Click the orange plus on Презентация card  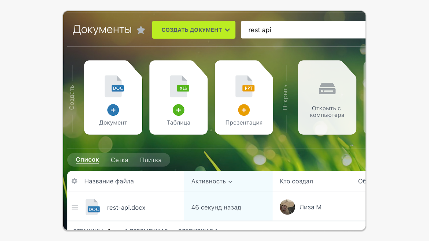point(244,110)
